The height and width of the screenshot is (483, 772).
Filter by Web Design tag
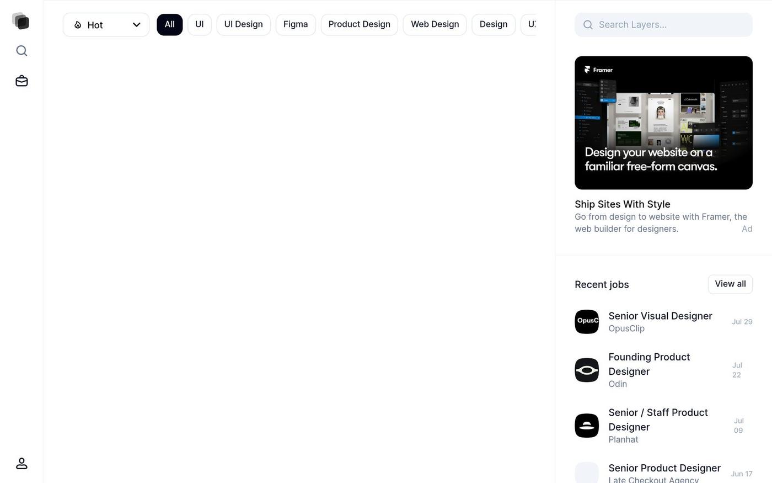tap(435, 25)
